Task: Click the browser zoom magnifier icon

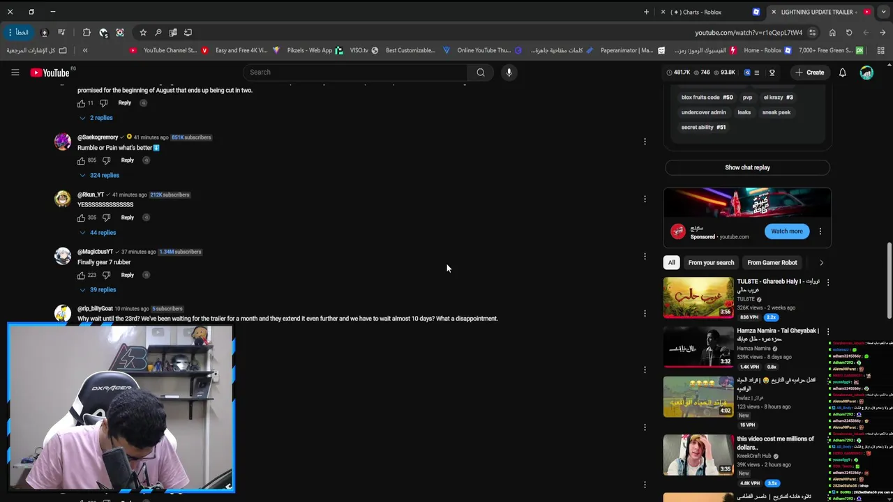Action: pyautogui.click(x=158, y=33)
